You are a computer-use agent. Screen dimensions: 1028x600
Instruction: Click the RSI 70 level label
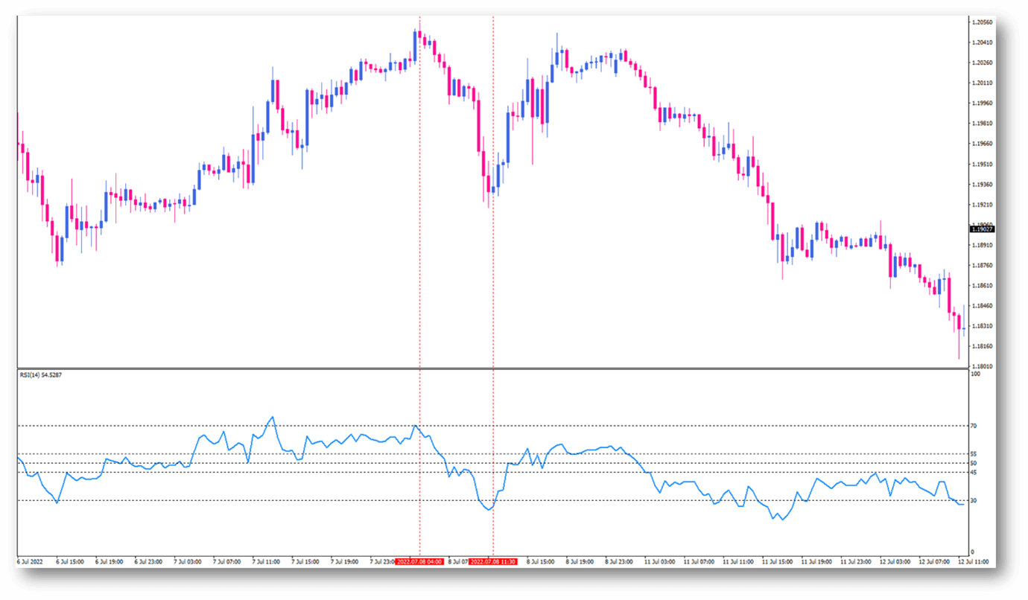pos(974,426)
